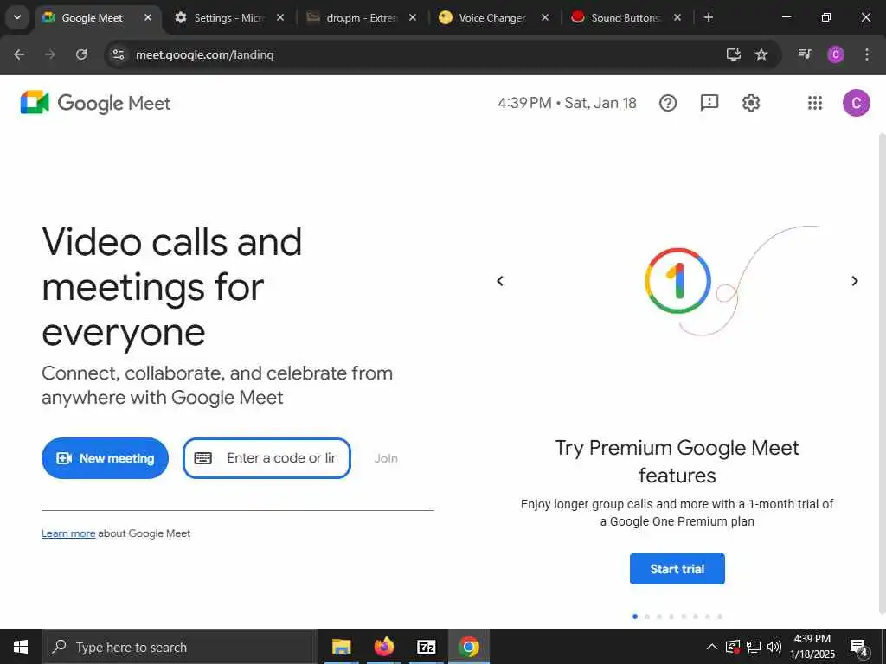
Task: Show previous carousel slide
Action: tap(499, 281)
